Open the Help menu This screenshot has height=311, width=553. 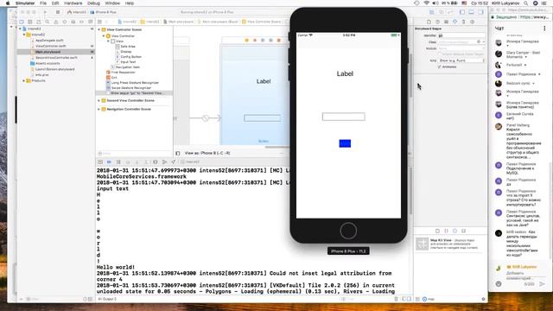pos(130,3)
